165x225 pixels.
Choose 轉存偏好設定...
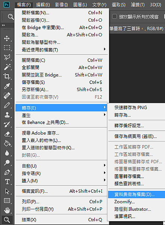137,126
